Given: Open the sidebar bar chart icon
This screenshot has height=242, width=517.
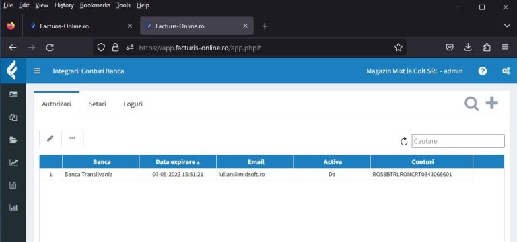Looking at the screenshot, I should (x=13, y=208).
